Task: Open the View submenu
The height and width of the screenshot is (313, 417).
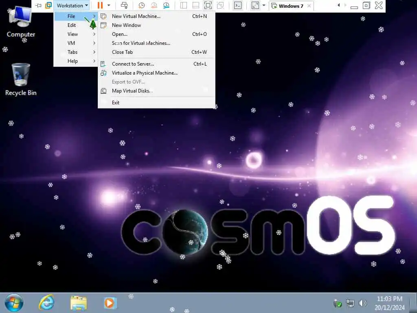Action: (x=76, y=34)
